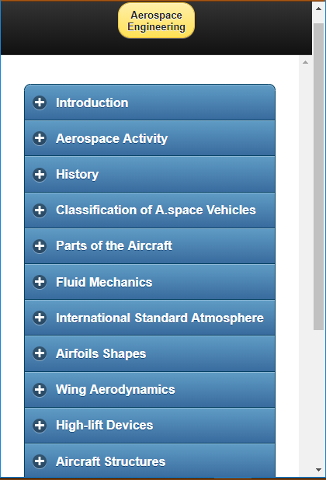Viewport: 326px width, 480px height.
Task: Click the outer vertical scrollbar thumb
Action: pyautogui.click(x=318, y=176)
